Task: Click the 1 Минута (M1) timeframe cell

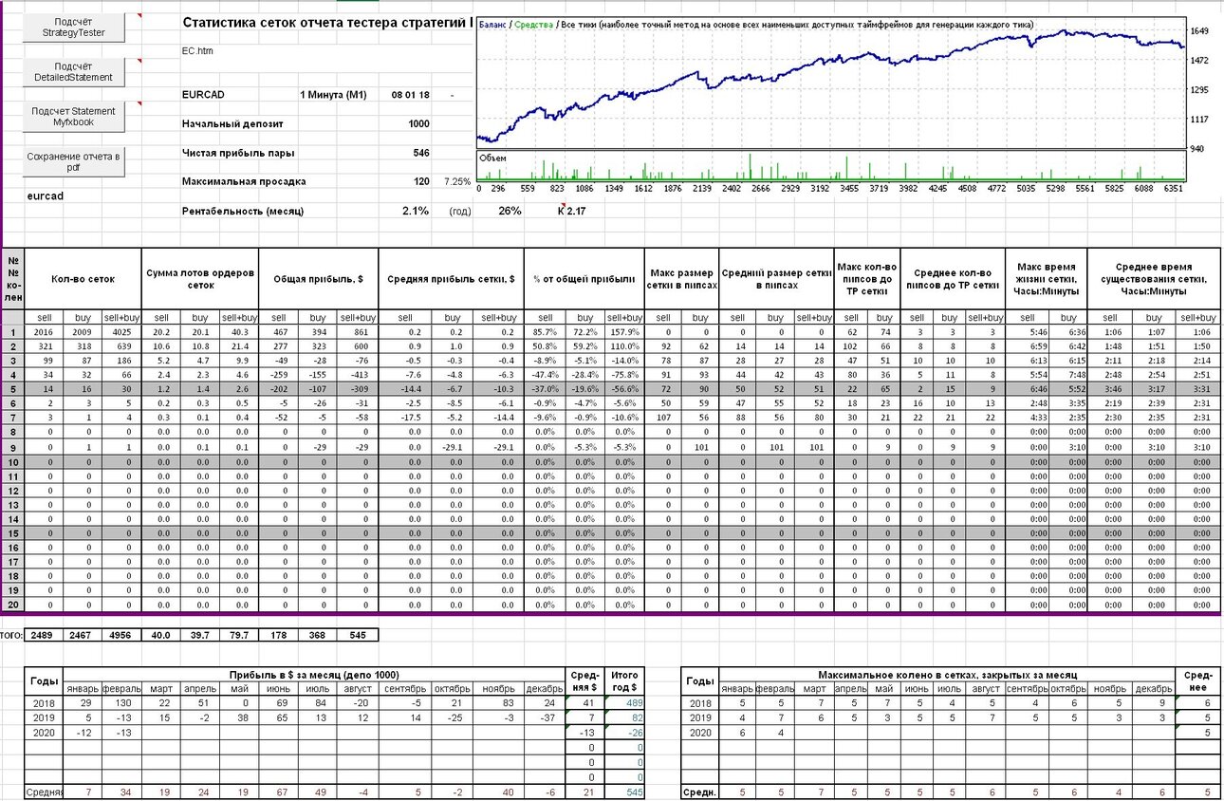Action: pos(333,95)
